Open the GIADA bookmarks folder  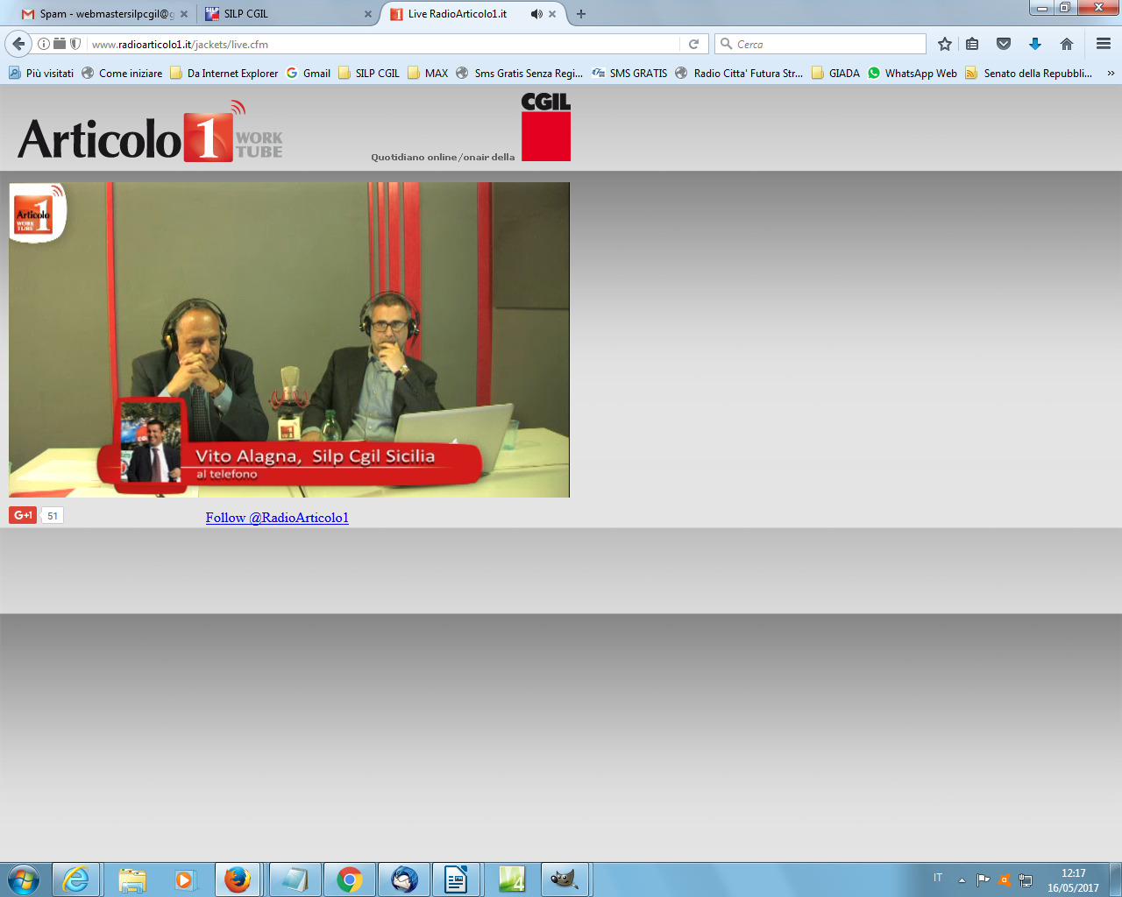[835, 74]
